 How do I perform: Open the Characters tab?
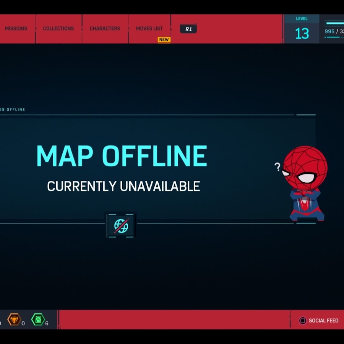click(x=105, y=29)
